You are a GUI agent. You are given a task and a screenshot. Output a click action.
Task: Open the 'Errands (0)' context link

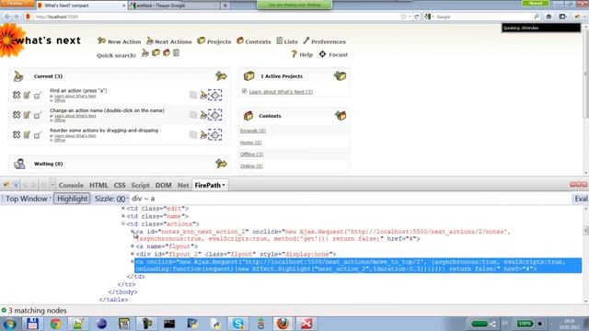253,131
